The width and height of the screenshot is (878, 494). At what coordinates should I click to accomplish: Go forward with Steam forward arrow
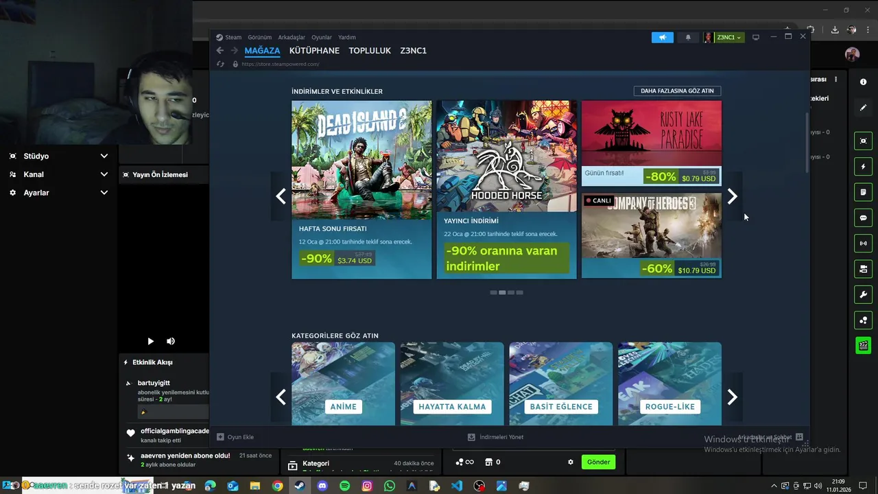point(234,50)
